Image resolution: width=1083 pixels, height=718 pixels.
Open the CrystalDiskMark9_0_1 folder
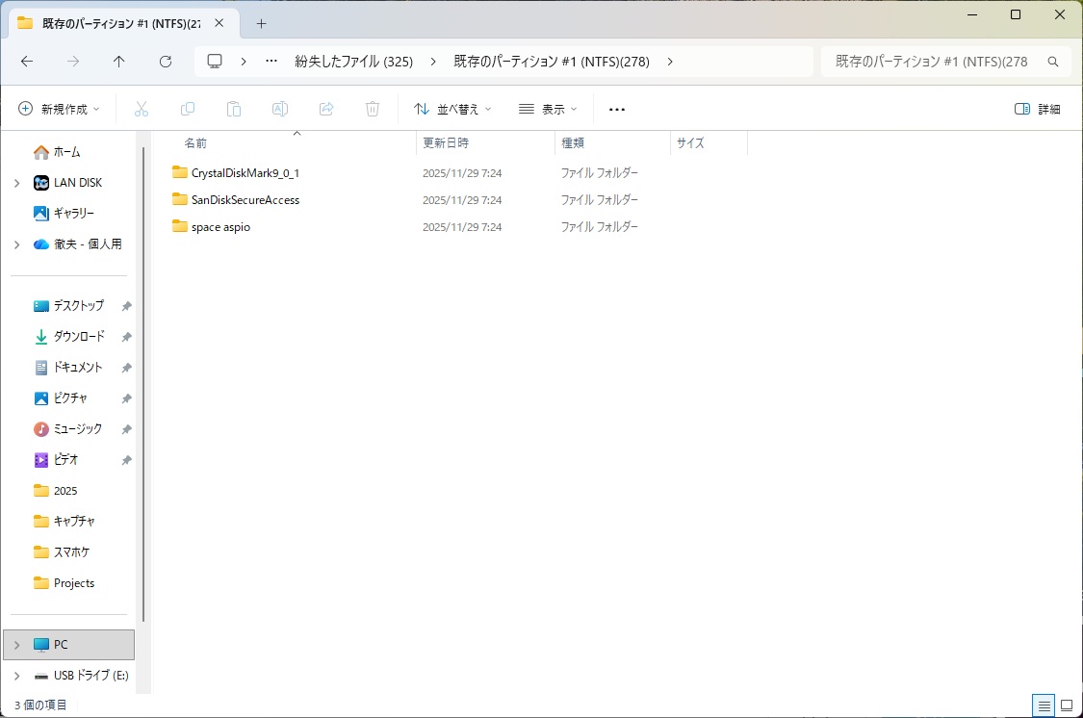point(245,173)
